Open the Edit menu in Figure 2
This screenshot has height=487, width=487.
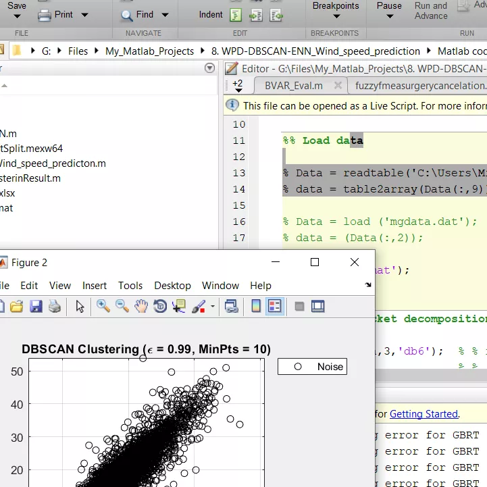pos(29,286)
